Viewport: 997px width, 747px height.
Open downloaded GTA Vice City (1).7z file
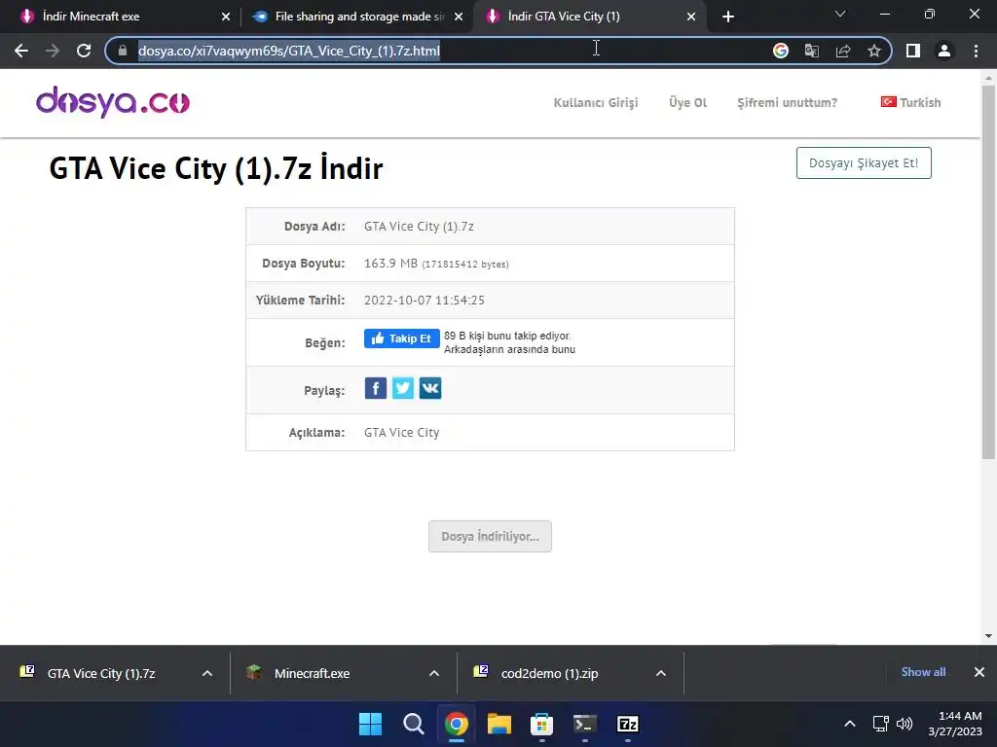(101, 673)
